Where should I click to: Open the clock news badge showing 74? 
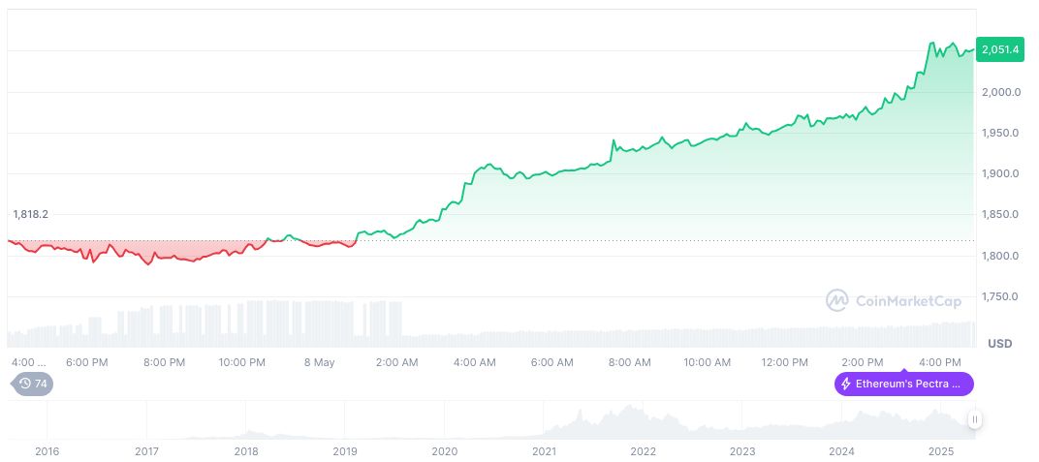pyautogui.click(x=34, y=384)
